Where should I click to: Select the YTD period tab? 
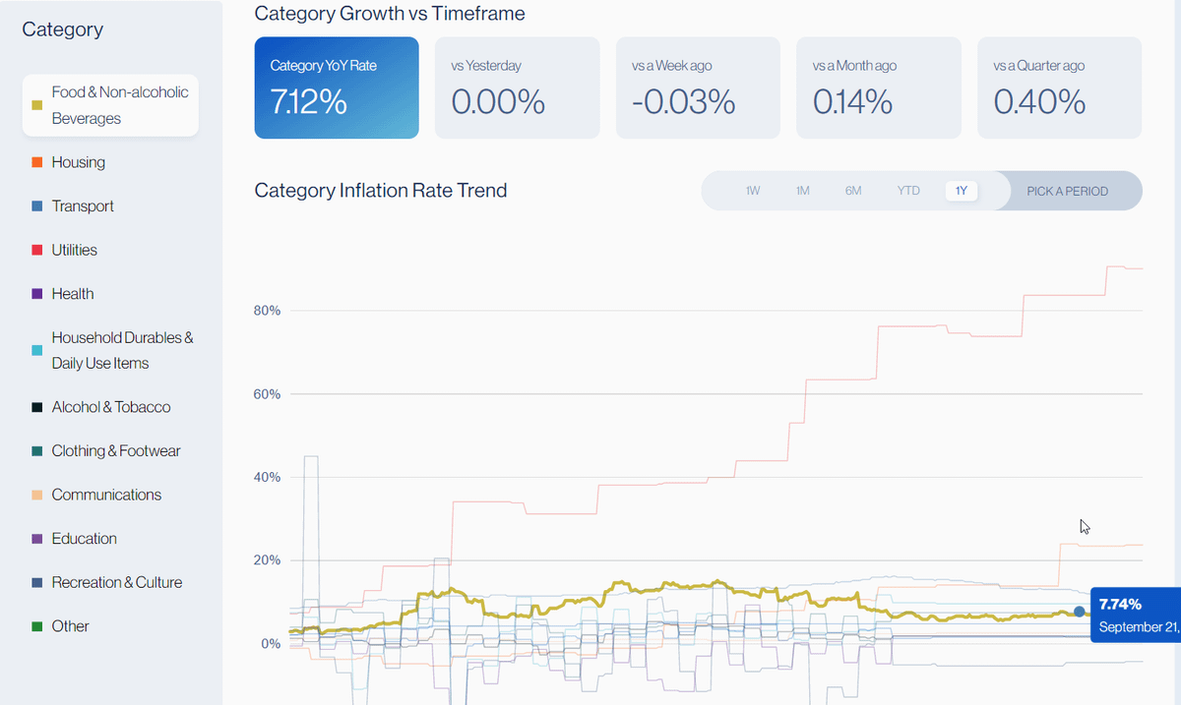click(908, 191)
